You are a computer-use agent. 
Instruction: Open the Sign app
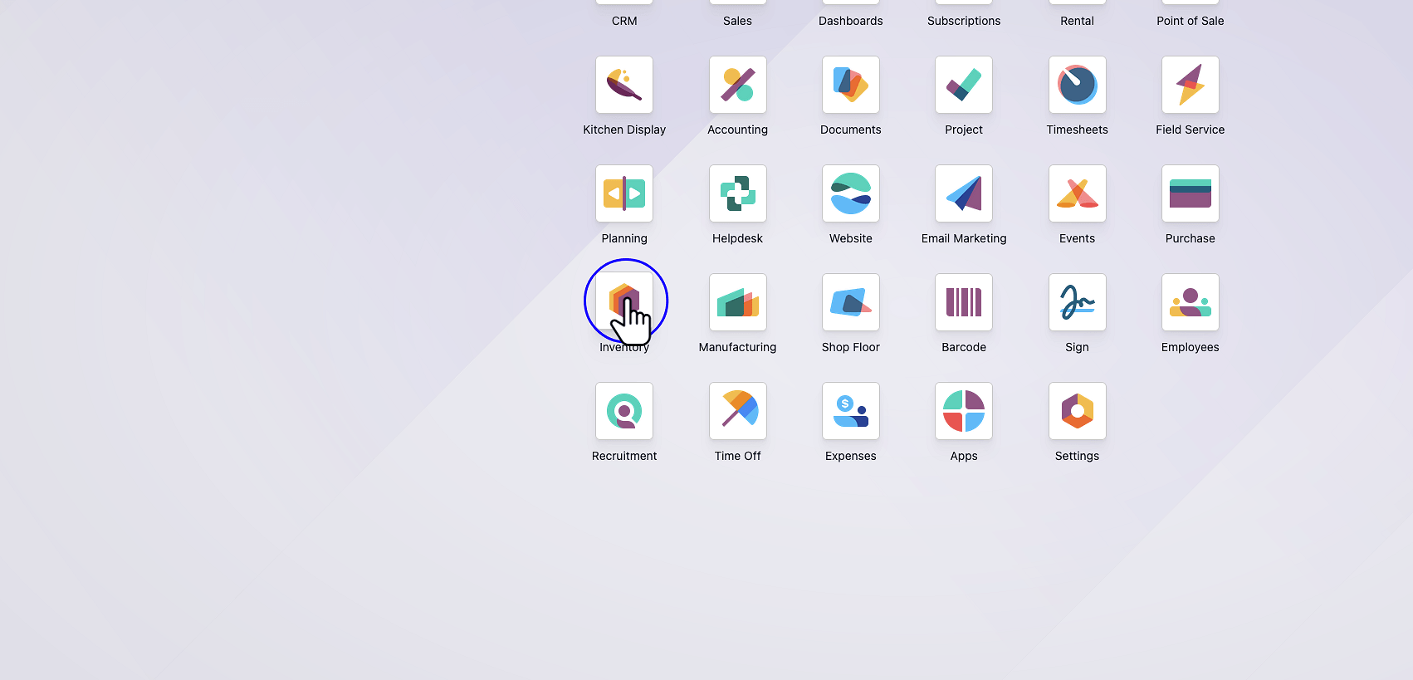click(x=1077, y=302)
